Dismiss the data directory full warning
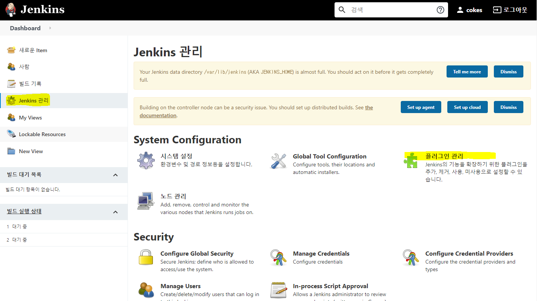This screenshot has width=537, height=301. coord(508,71)
